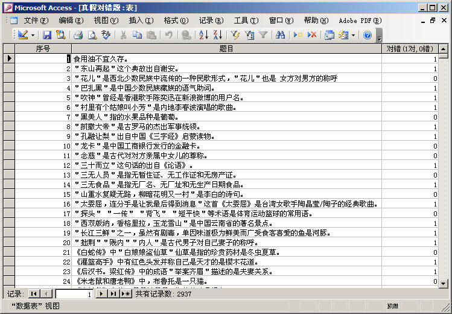Viewport: 452px width, 314px height.
Task: Select the 序号 column header
Action: tap(43, 49)
